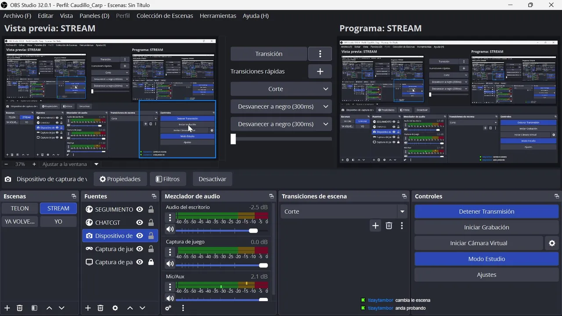Click Detener Transmisión button

coord(486,212)
